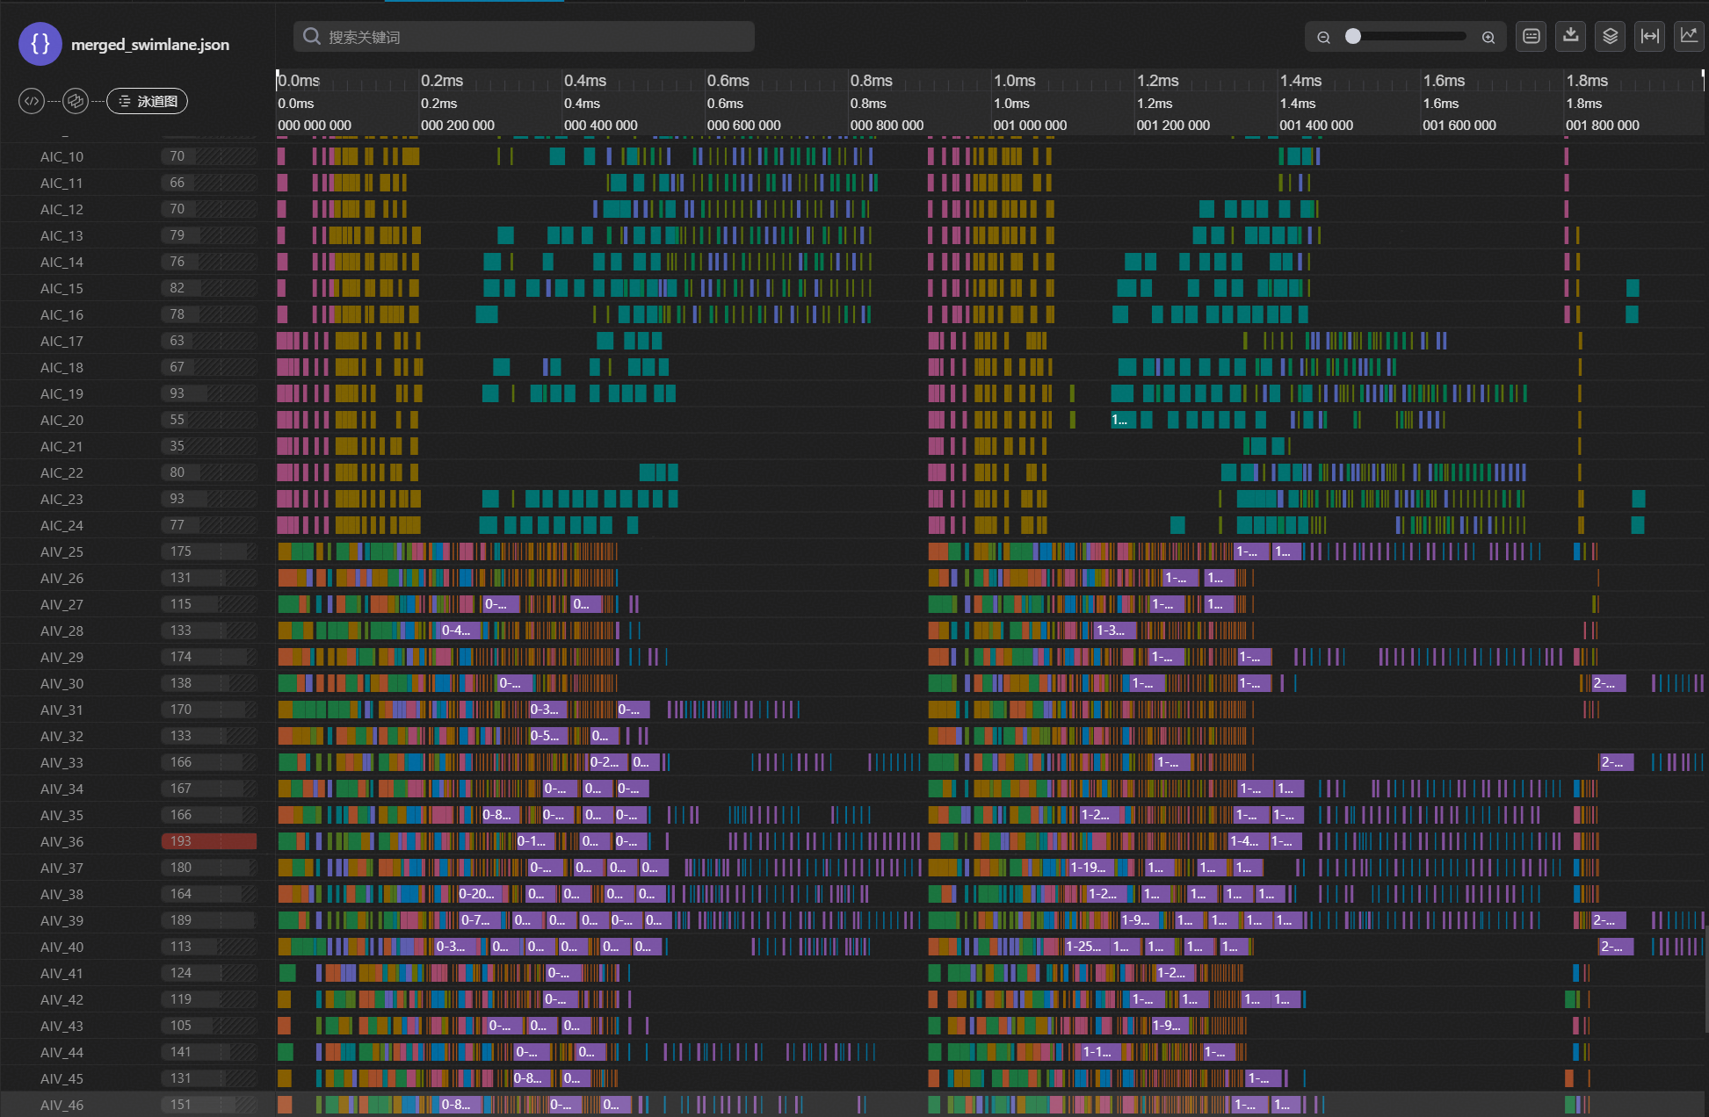Switch to the code view icon
This screenshot has width=1709, height=1117.
tap(32, 101)
